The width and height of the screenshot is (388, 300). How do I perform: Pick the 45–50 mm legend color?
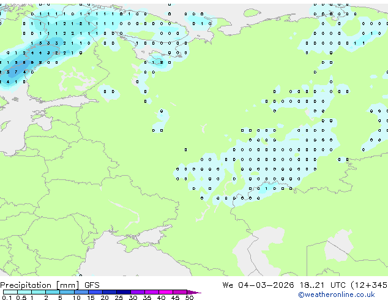click(180, 292)
